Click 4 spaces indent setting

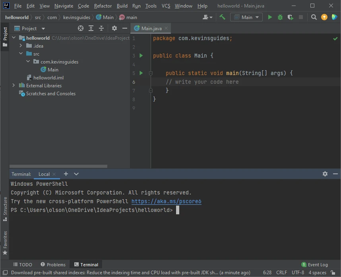click(317, 273)
